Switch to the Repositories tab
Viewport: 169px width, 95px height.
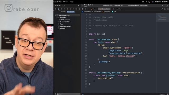(x=71, y=12)
